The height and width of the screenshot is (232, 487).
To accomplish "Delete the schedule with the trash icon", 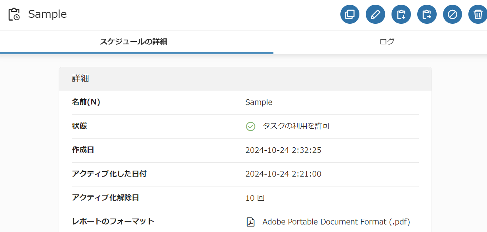I will [478, 15].
